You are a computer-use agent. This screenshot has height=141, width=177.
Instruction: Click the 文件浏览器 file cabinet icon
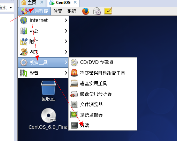(x=74, y=104)
